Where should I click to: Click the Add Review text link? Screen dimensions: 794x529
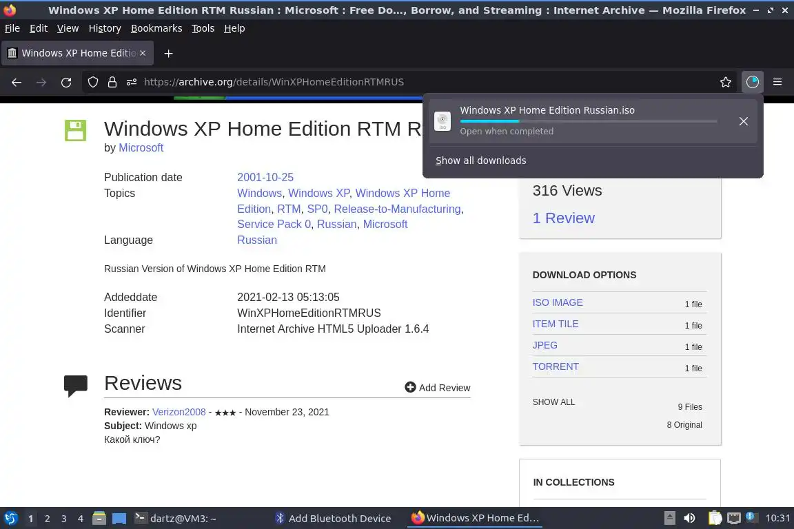click(x=445, y=388)
